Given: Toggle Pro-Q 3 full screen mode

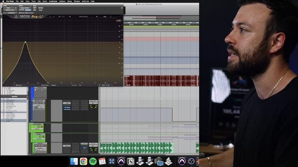Looking at the screenshot, I should tap(111, 17).
